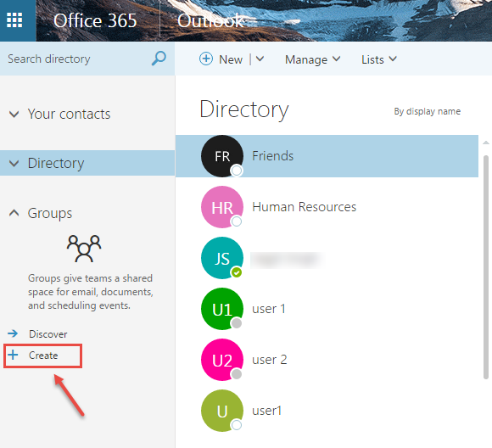Toggle selection circle on Human Resources
492x448 pixels.
click(x=237, y=221)
